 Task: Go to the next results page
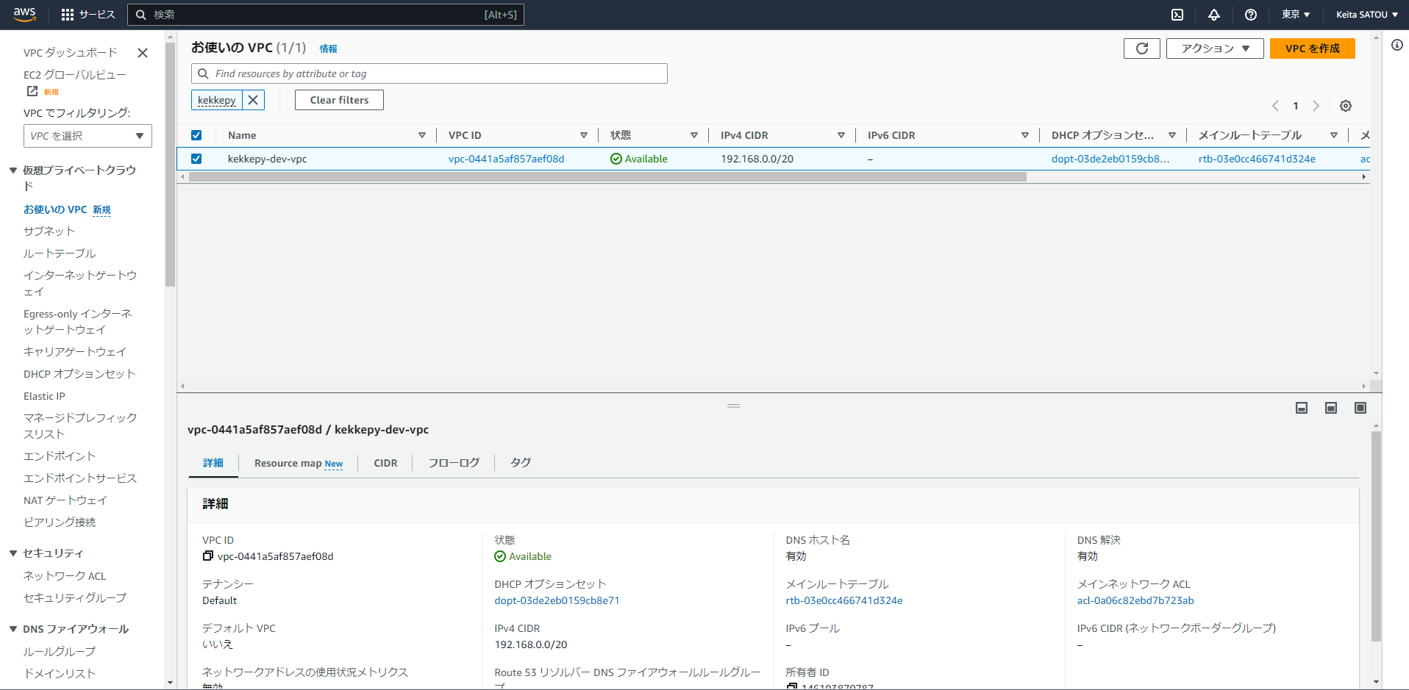pyautogui.click(x=1316, y=106)
